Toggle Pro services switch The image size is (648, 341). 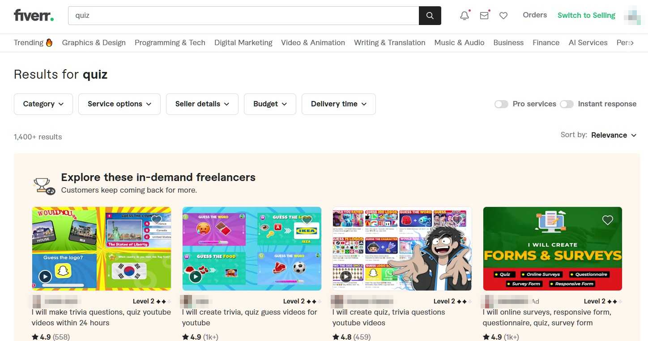click(x=501, y=104)
